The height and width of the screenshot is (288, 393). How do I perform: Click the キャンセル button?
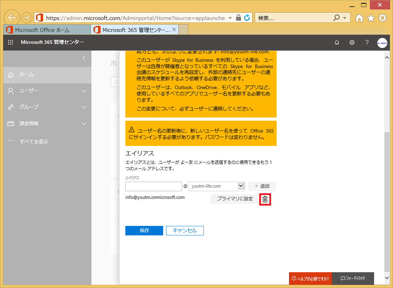coord(185,230)
